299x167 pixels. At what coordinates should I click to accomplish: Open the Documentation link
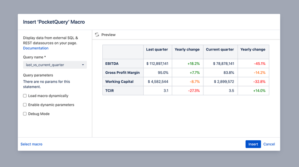point(36,48)
